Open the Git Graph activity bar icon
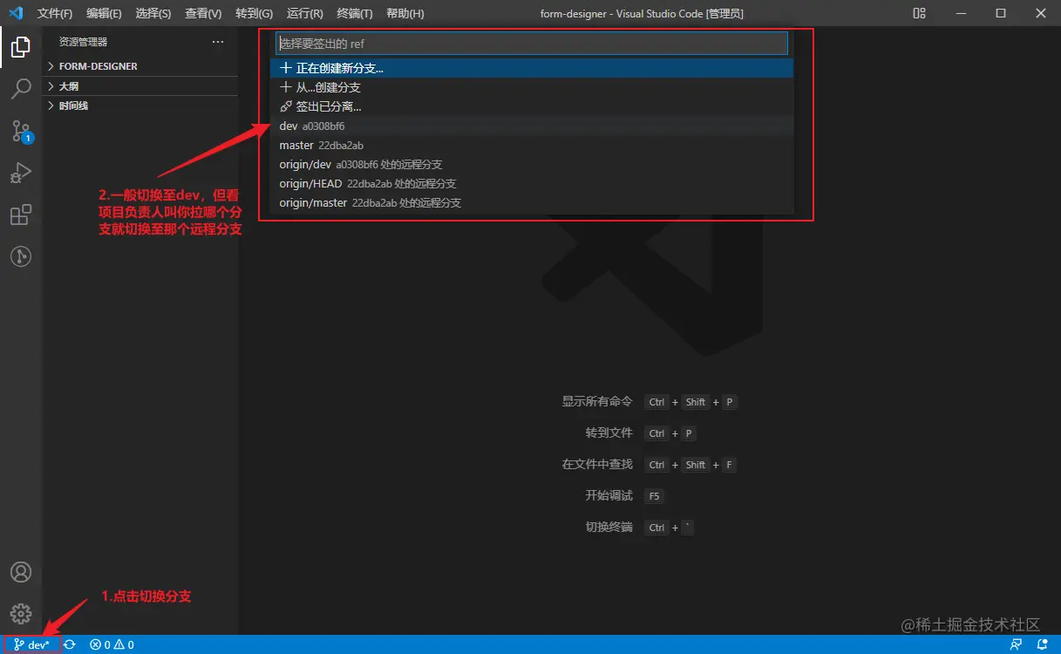 21,256
